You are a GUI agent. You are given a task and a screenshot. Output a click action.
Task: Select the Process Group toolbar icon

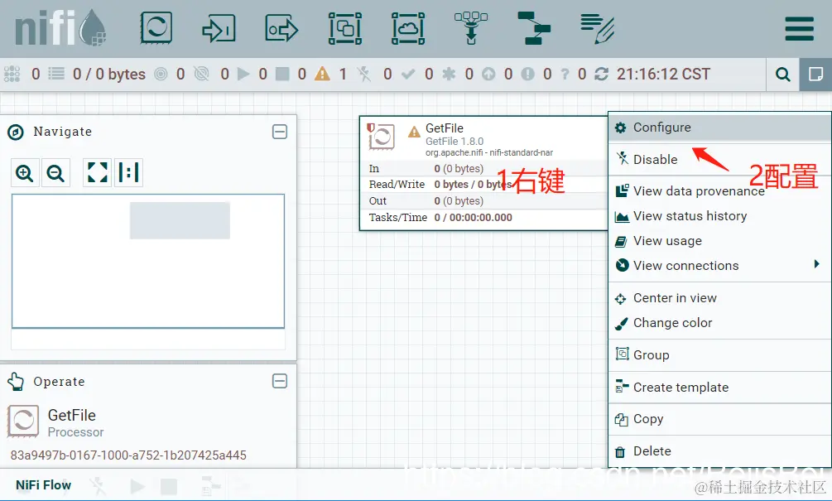(345, 29)
